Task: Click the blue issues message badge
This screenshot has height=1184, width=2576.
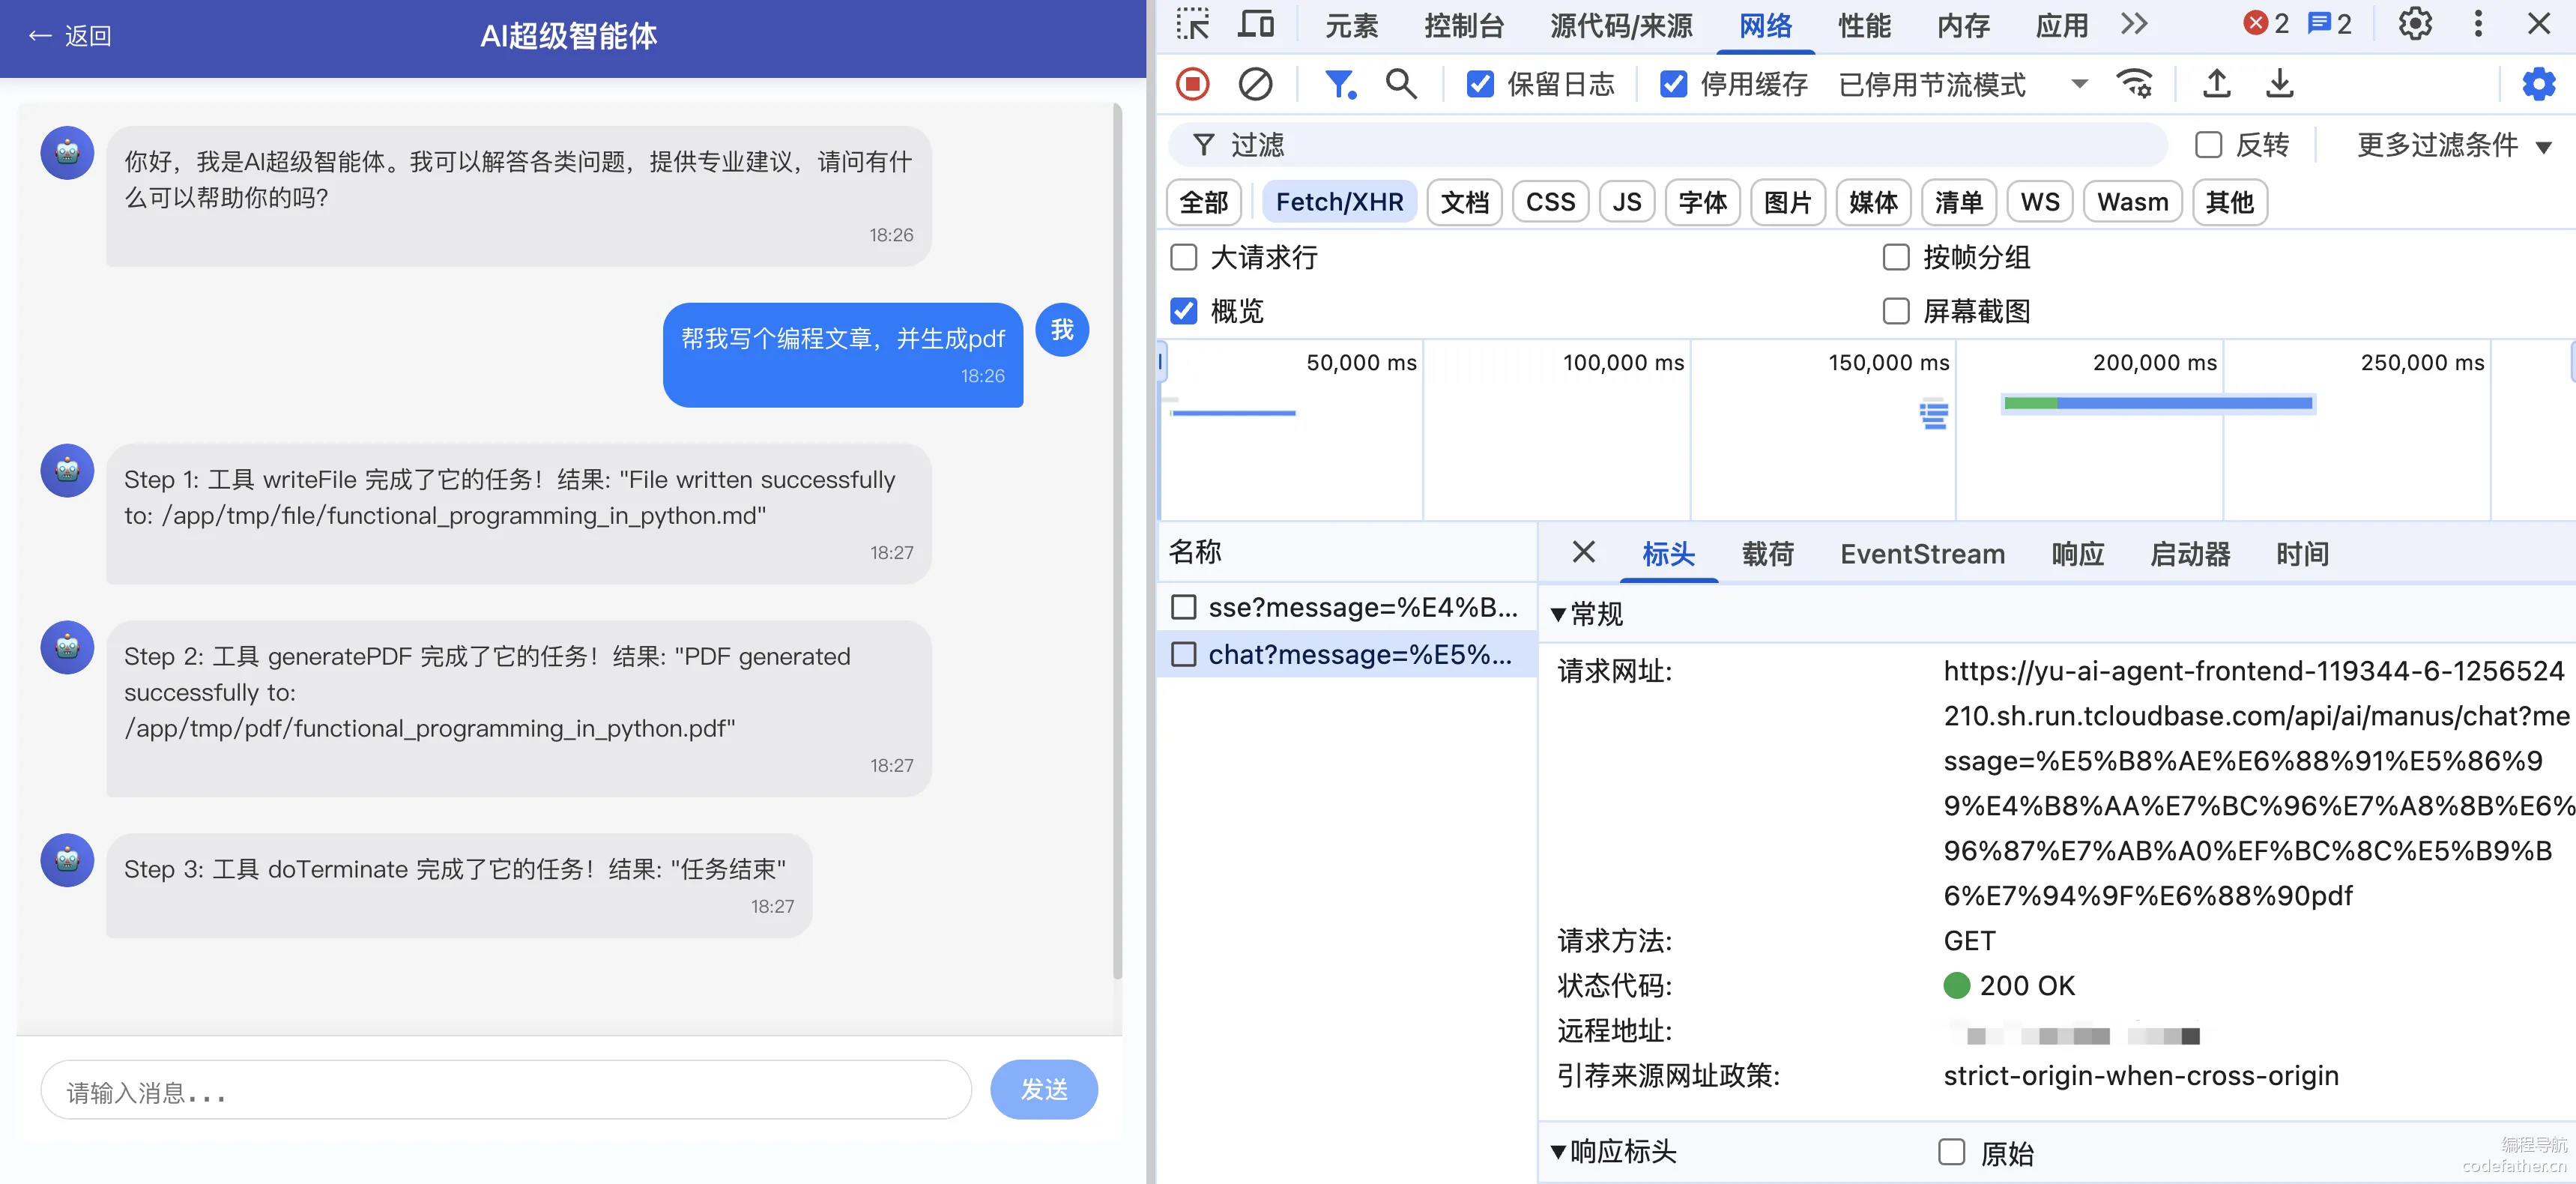Action: tap(2329, 24)
